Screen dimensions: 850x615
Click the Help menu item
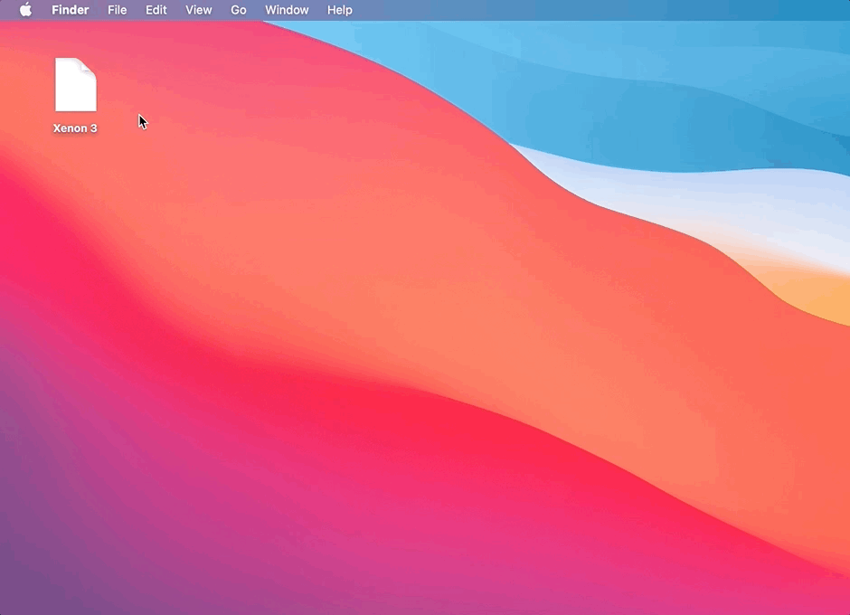pyautogui.click(x=339, y=10)
